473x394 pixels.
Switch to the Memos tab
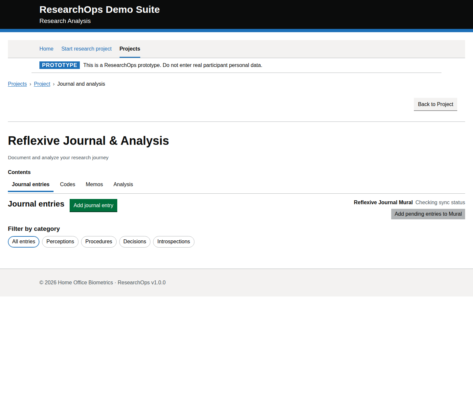tap(94, 184)
